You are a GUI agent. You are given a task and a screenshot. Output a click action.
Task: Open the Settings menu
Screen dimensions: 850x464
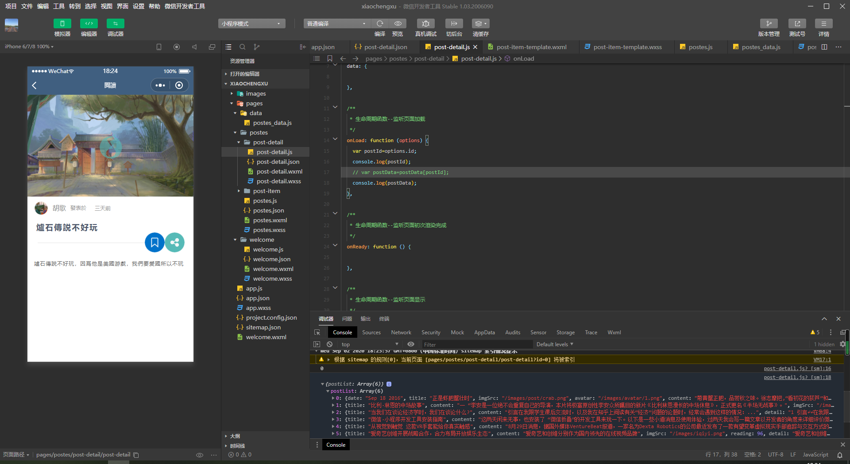click(139, 6)
